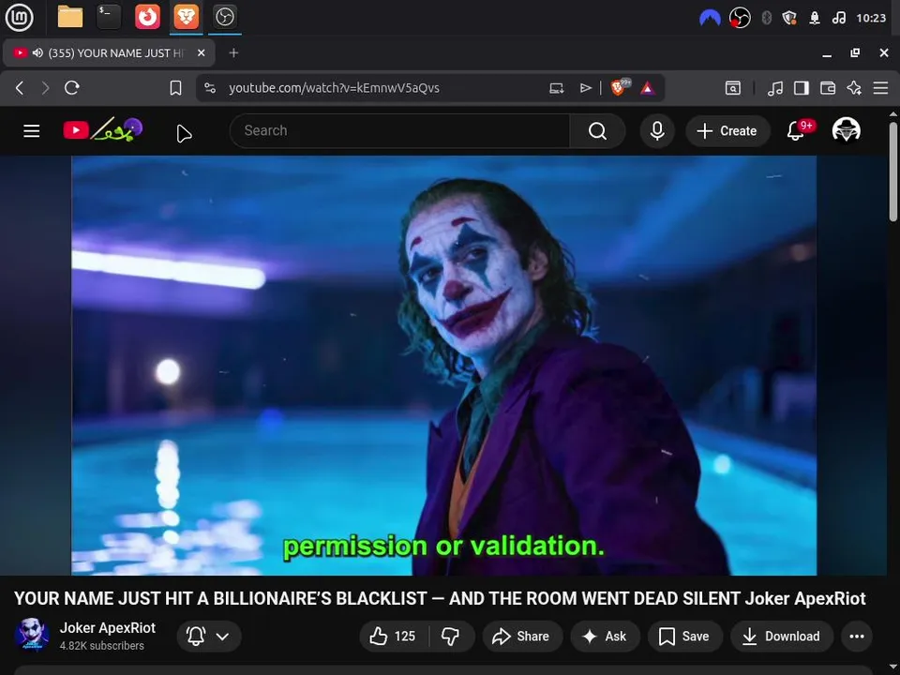Toggle the browser sidebar panel
900x675 pixels.
(802, 88)
